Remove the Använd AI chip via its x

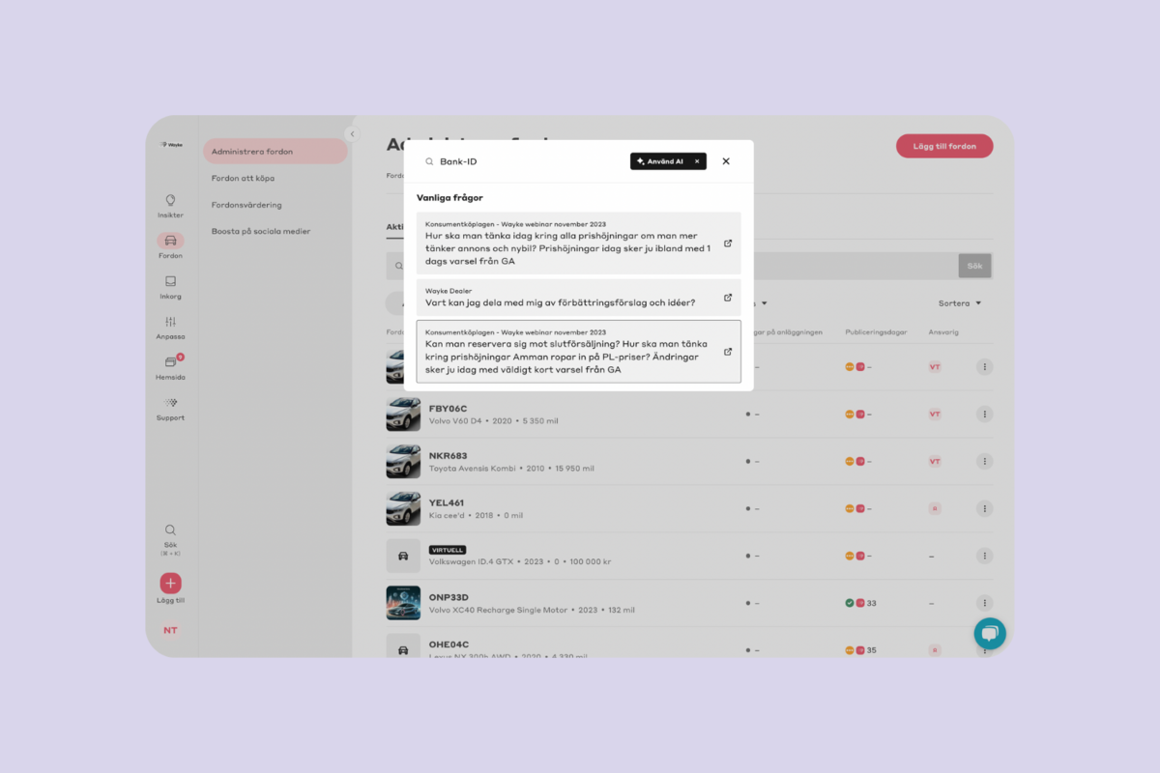coord(697,161)
